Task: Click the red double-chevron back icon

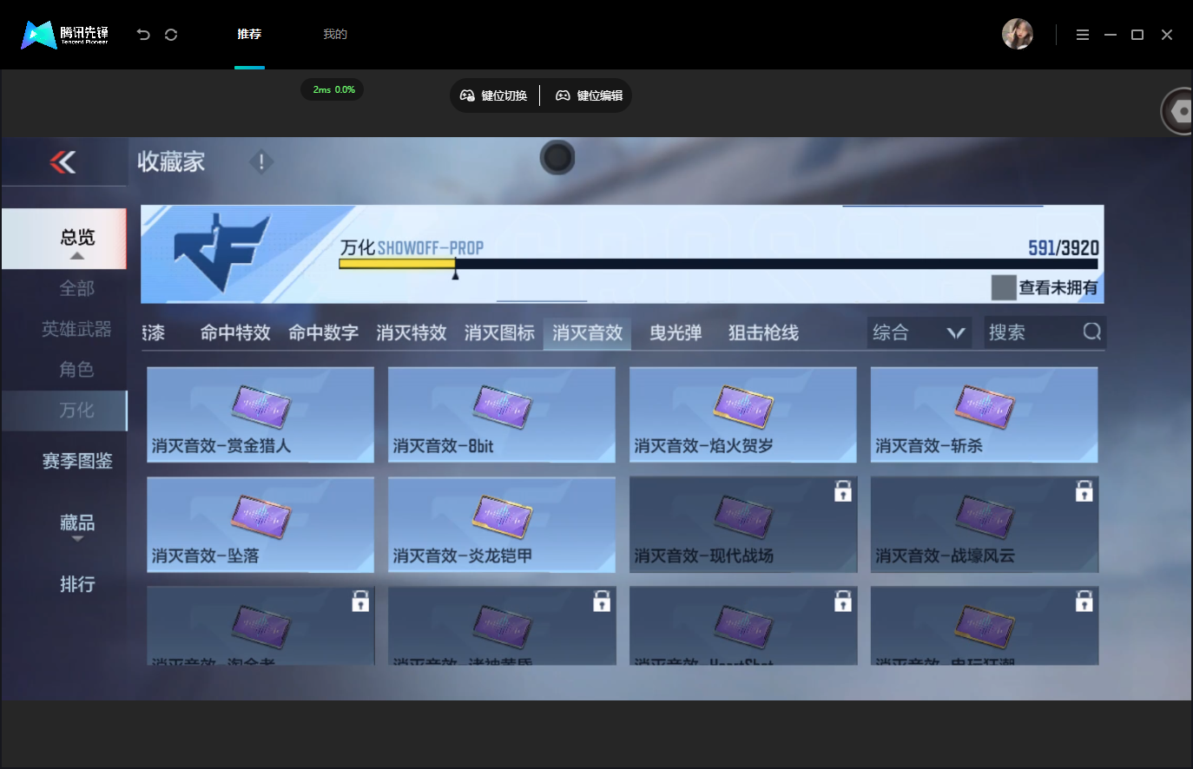Action: click(63, 161)
